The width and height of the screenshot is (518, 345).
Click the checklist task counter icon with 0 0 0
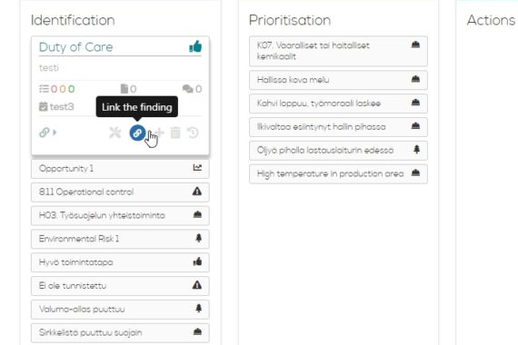coord(44,89)
